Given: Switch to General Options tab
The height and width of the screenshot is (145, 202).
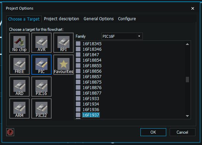Looking at the screenshot, I should (98, 19).
